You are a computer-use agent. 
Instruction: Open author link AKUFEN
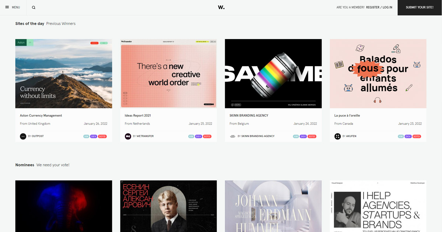351,136
